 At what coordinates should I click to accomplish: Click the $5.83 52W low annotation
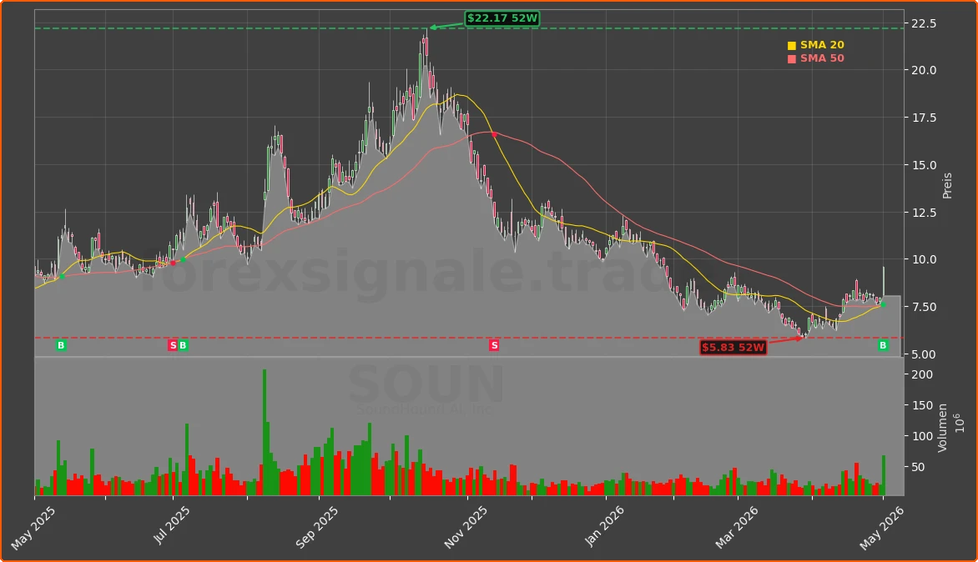coord(733,347)
